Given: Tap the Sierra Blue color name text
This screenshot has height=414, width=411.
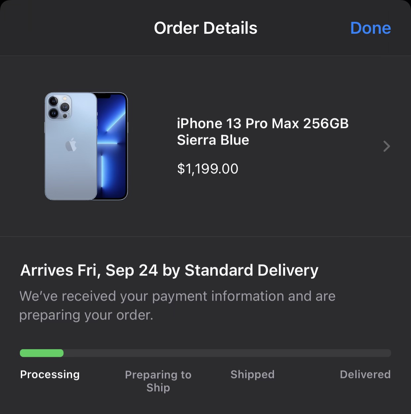Looking at the screenshot, I should 213,140.
